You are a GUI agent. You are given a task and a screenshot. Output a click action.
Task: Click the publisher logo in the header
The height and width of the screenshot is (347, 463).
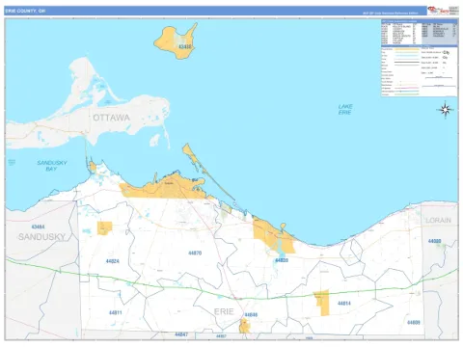438,11
